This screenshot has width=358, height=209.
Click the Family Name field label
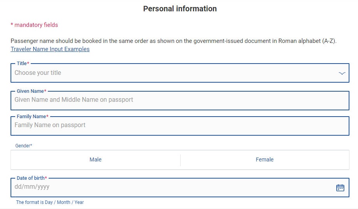(x=31, y=116)
